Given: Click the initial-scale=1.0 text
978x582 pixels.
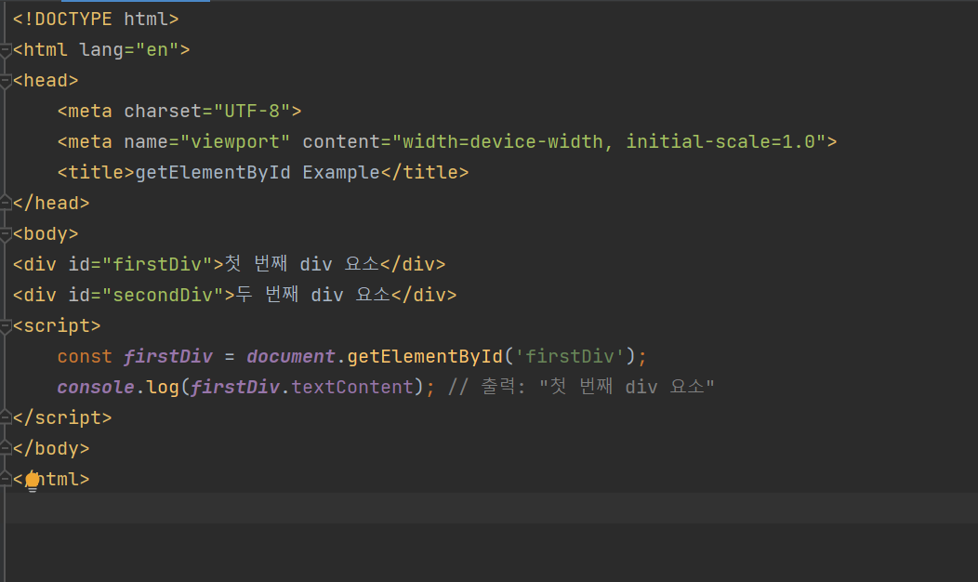Looking at the screenshot, I should (x=720, y=141).
